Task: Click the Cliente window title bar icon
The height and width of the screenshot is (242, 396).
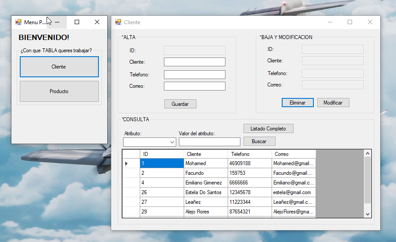Action: click(x=118, y=22)
